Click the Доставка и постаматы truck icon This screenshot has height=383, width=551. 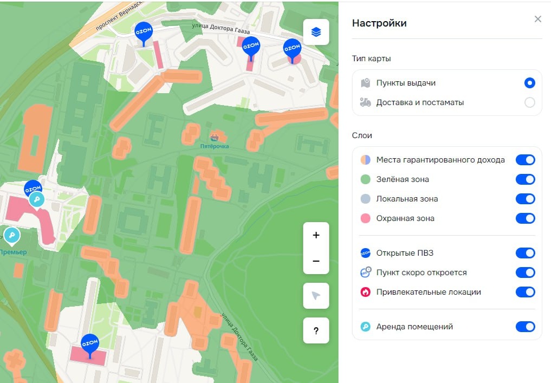pyautogui.click(x=366, y=102)
